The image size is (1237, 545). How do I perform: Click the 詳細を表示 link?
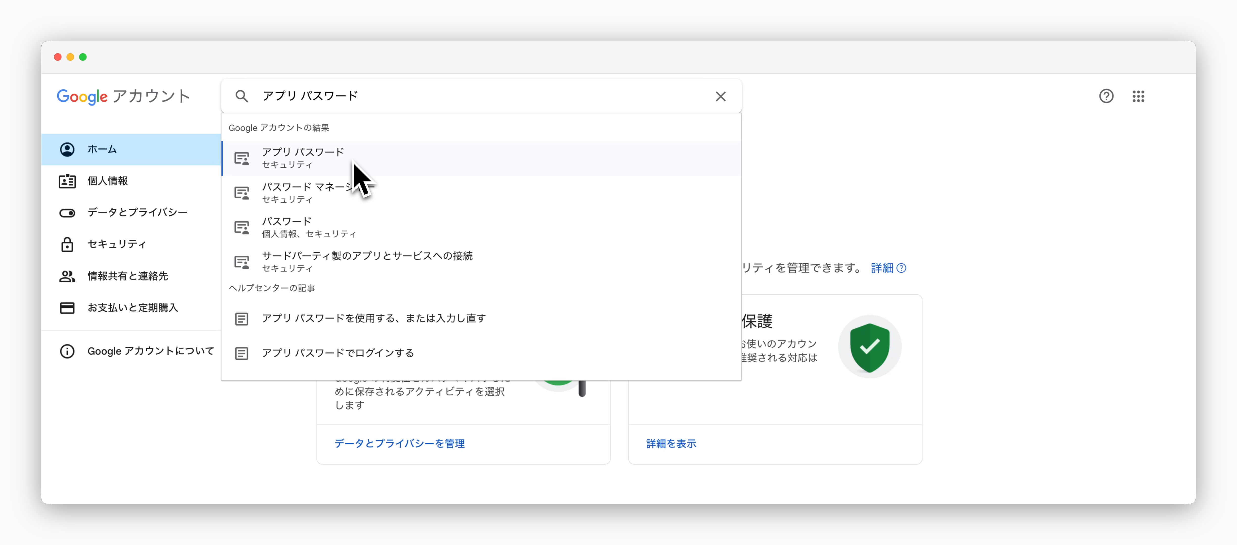[671, 444]
